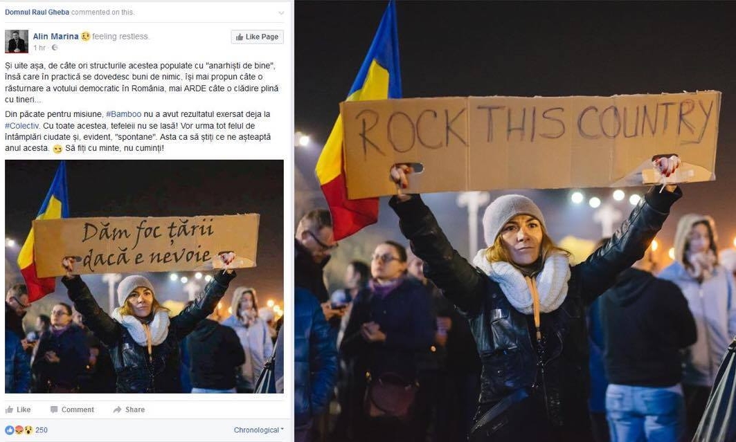This screenshot has width=736, height=442.
Task: Open the #Colectiv hashtag
Action: 21,126
